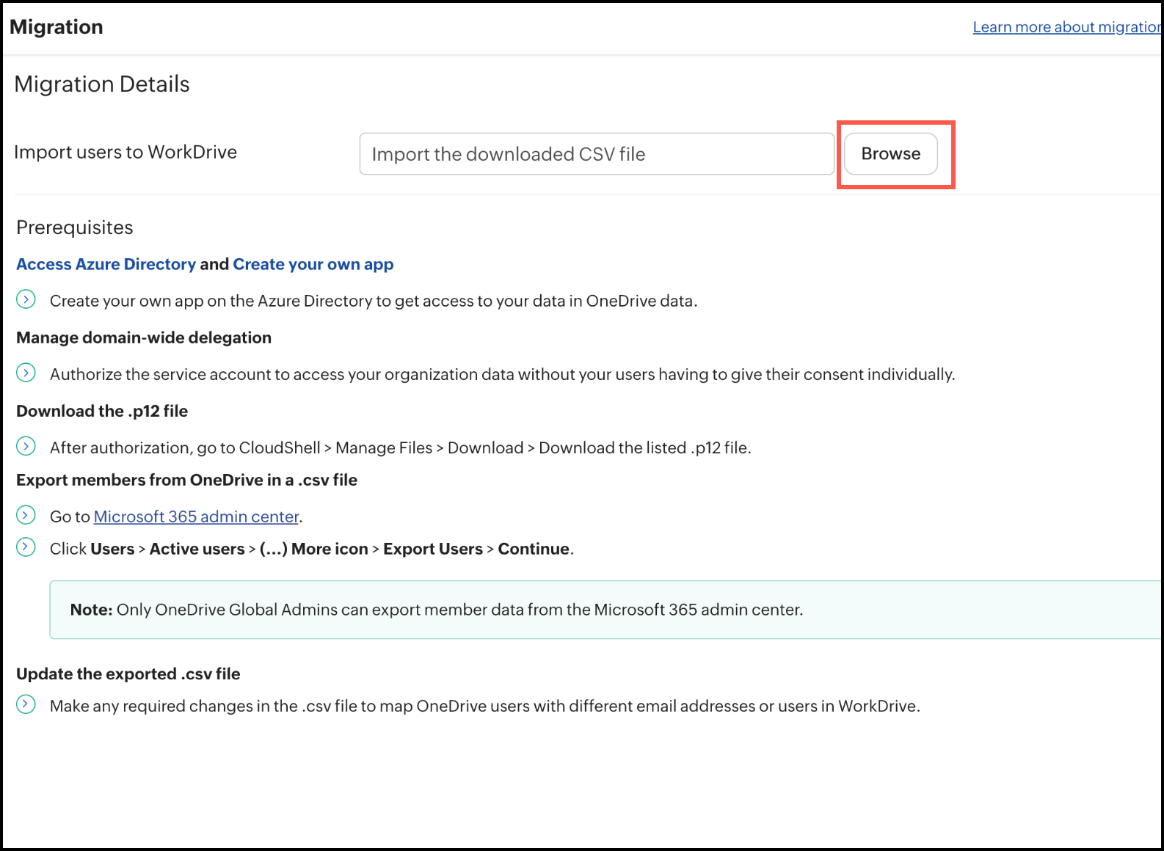Click the arrow icon before 'Go to Microsoft 365'
Screen dimensions: 1164x851
pos(26,515)
